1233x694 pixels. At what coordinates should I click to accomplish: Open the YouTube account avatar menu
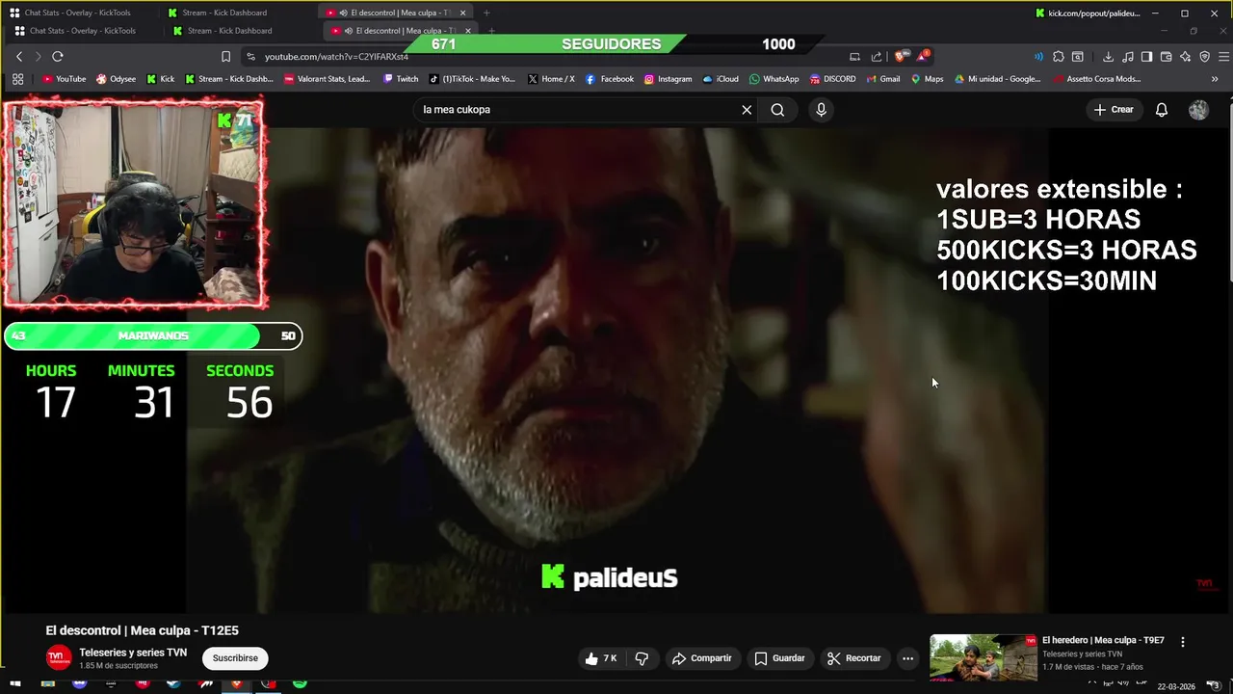pos(1198,110)
